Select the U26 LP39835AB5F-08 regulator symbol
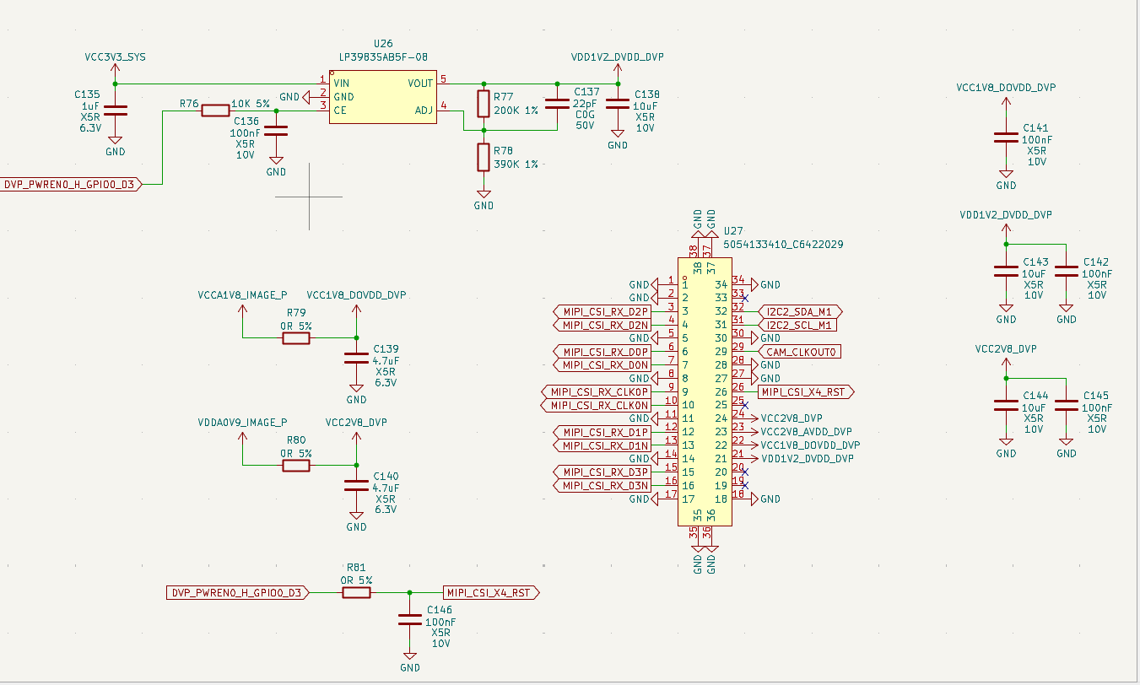Screen dimensions: 1140x685 coord(382,97)
